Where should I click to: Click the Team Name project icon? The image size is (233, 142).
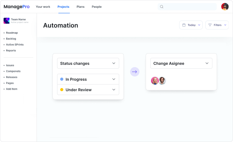[x=7, y=21]
